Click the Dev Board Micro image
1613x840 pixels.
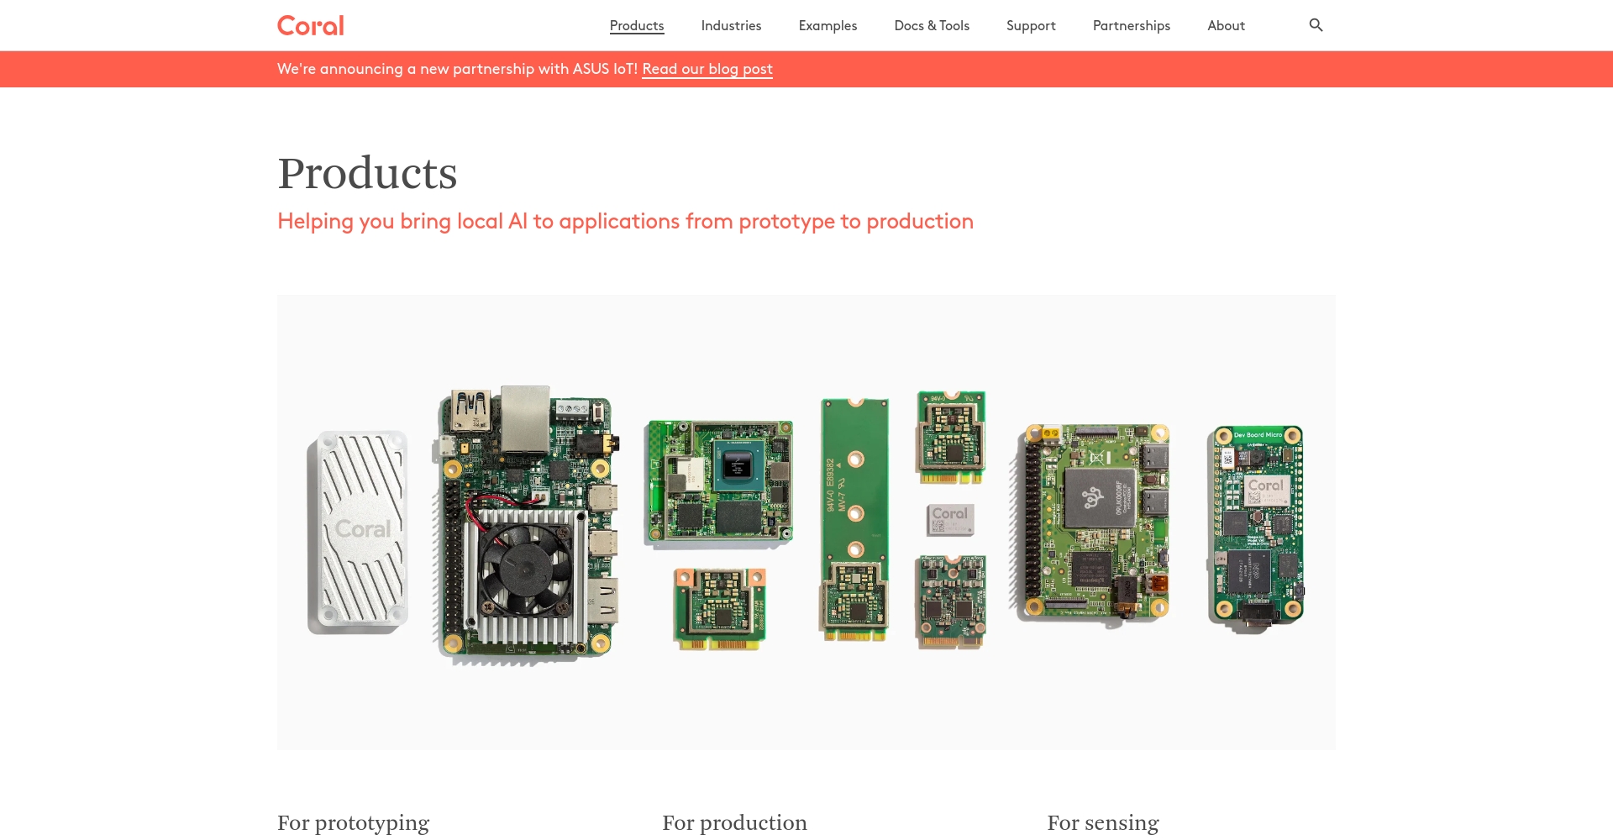[1256, 528]
